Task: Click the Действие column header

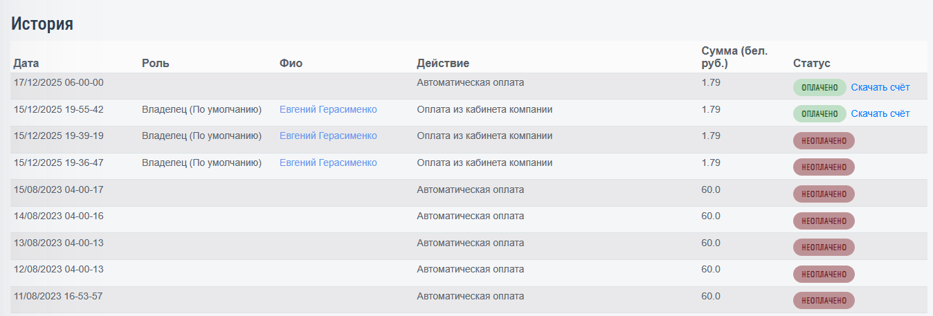Action: (443, 64)
